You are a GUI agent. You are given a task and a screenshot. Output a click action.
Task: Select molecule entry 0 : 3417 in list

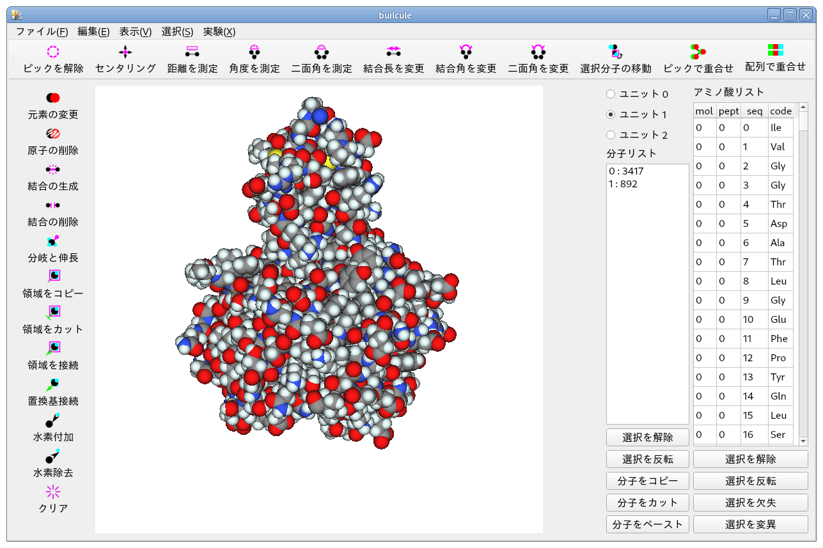coord(627,171)
